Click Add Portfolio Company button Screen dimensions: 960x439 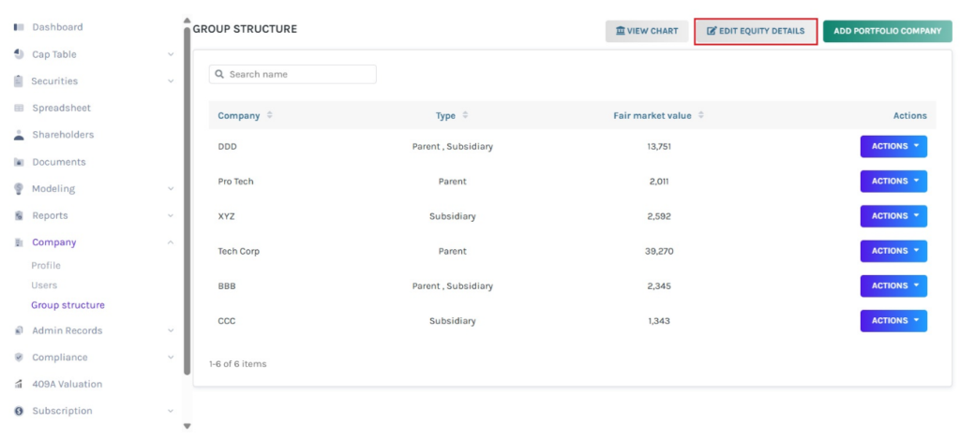point(887,31)
